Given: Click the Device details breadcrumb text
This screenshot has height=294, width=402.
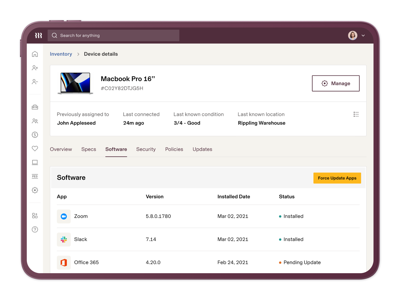Looking at the screenshot, I should tap(101, 54).
